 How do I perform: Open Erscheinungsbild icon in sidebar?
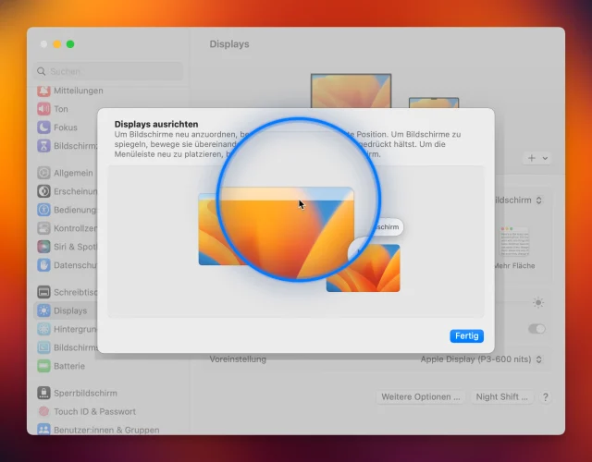(43, 191)
